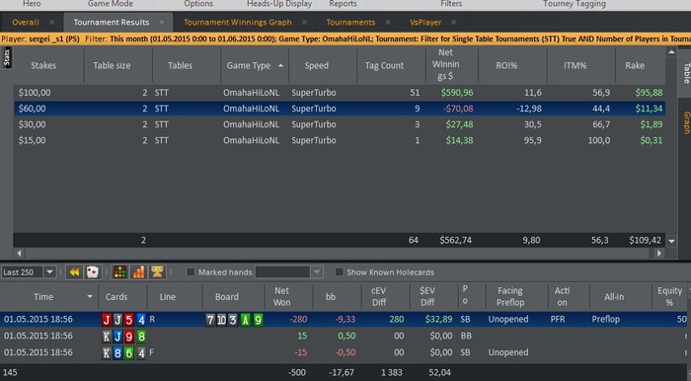Viewport: 691px width, 381px height.
Task: Close the Tournaments tab
Action: (x=388, y=22)
